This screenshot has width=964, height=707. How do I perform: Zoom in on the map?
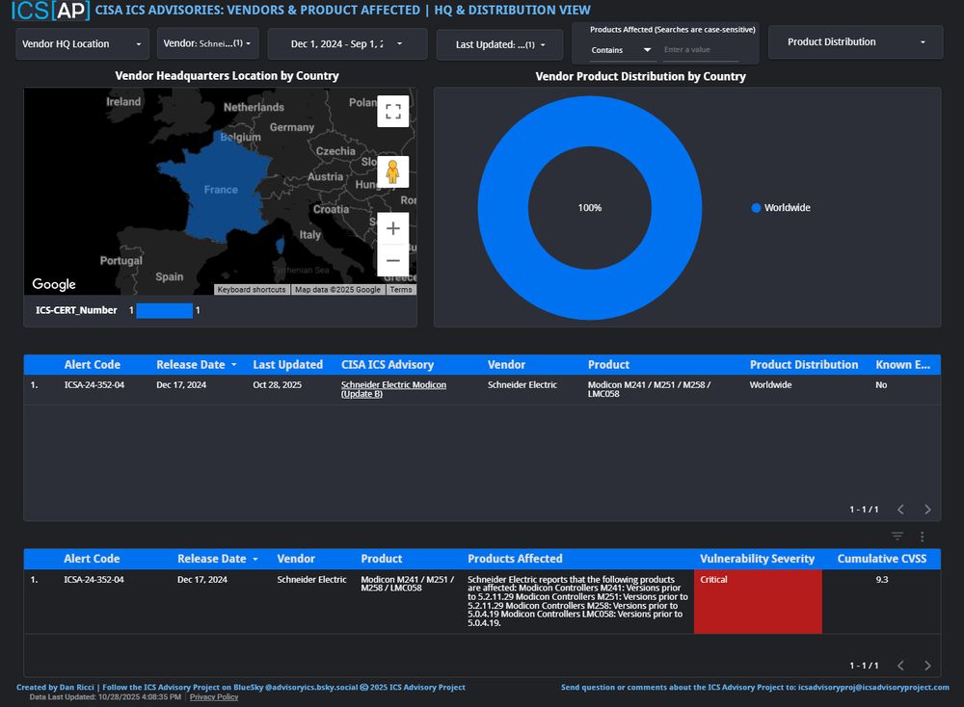click(393, 228)
